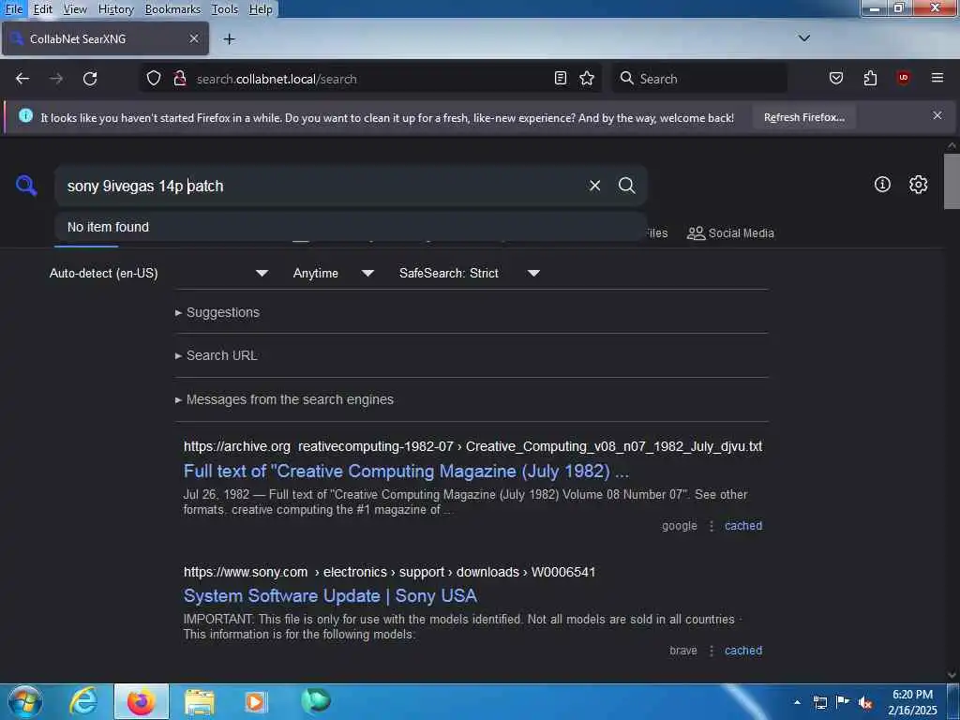The width and height of the screenshot is (960, 720).
Task: Click the Refresh Firefox... button
Action: 803,117
